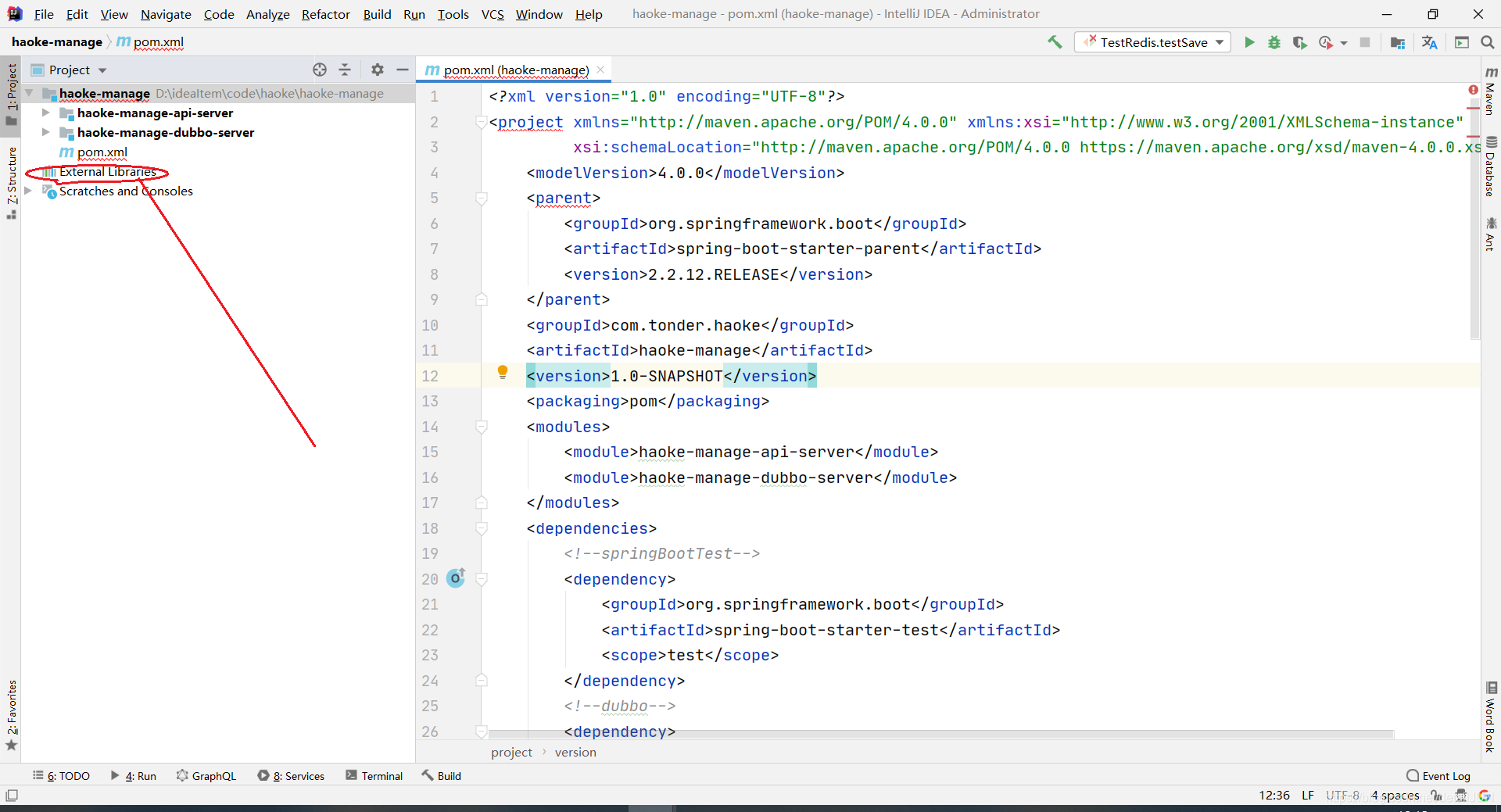Expand the haoke-manage-api-server module
This screenshot has height=812, width=1501.
tap(45, 113)
